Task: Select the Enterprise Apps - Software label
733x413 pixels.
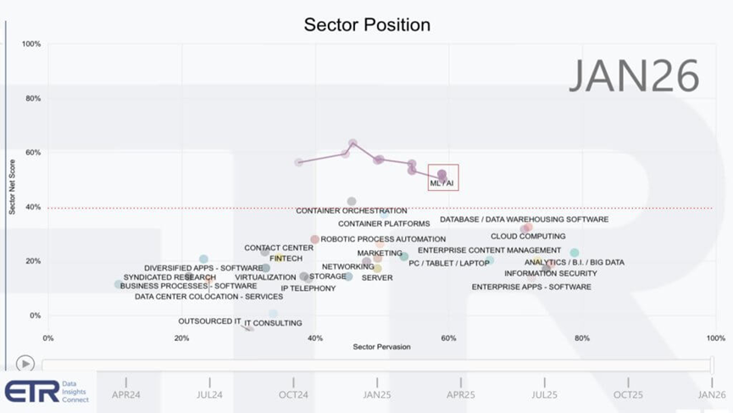Action: (531, 287)
